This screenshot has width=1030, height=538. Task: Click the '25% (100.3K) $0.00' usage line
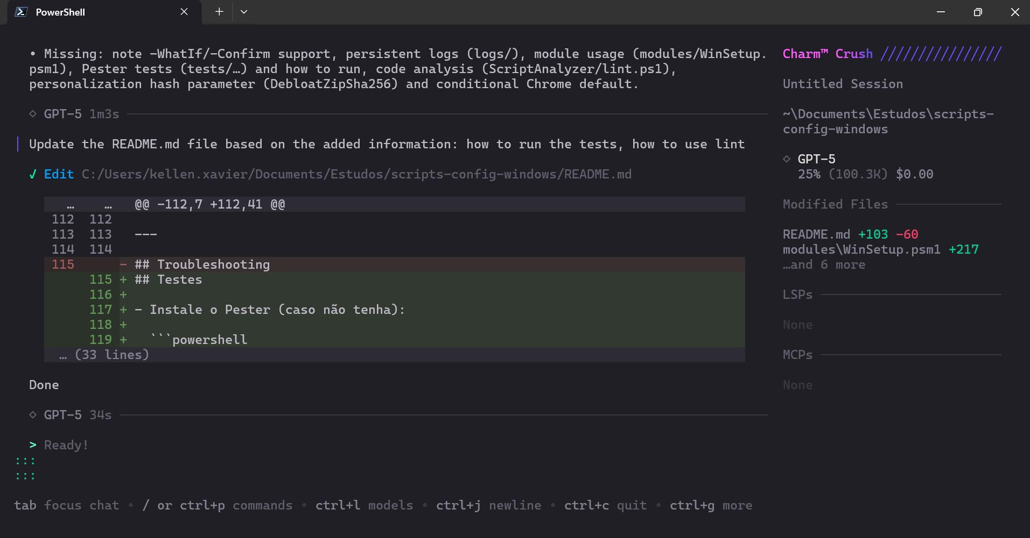[865, 174]
